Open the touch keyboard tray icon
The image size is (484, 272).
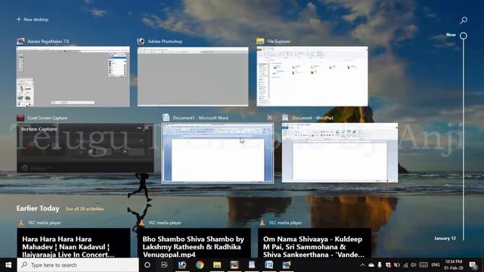coord(423,265)
